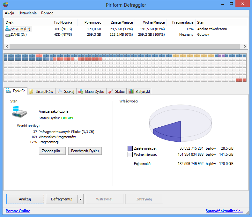The height and width of the screenshot is (217, 252).
Task: Minimize the Piriform Defraggler window
Action: point(223,4)
